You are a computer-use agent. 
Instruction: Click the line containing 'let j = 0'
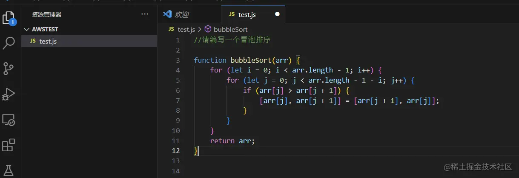pyautogui.click(x=321, y=80)
